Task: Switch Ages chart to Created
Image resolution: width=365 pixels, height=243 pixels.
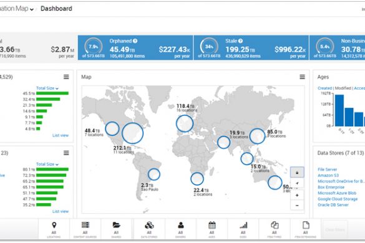Action: click(x=324, y=88)
